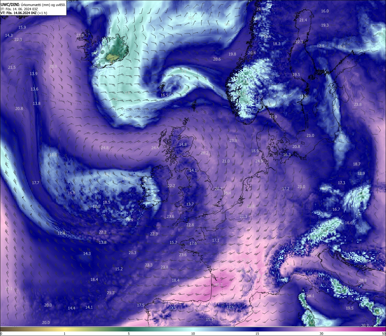Click the 5 label on the color scale
Viewport: 386px width, 336px height.
coord(129,334)
